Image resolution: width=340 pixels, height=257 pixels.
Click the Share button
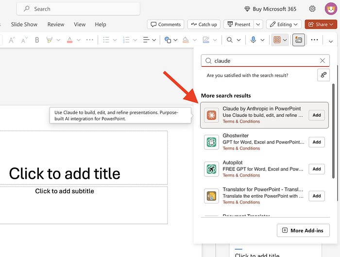click(321, 24)
